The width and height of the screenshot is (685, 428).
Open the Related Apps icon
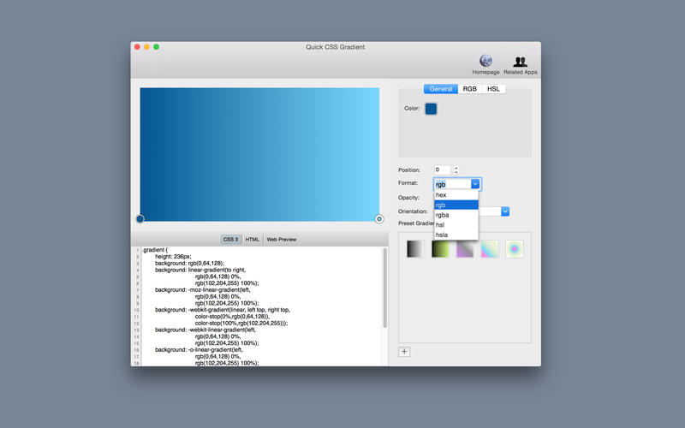tap(521, 62)
